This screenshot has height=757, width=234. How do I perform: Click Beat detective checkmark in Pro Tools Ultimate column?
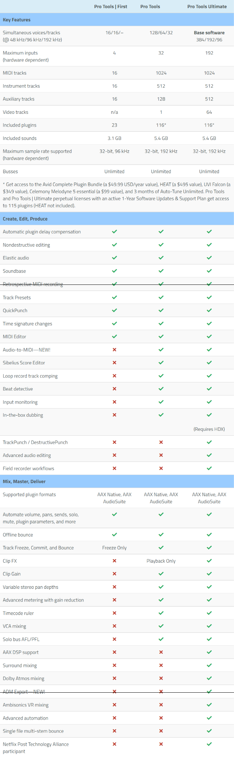(x=209, y=389)
